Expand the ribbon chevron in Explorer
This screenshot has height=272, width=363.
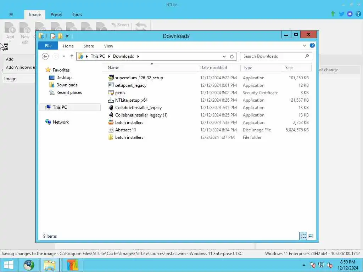305,46
